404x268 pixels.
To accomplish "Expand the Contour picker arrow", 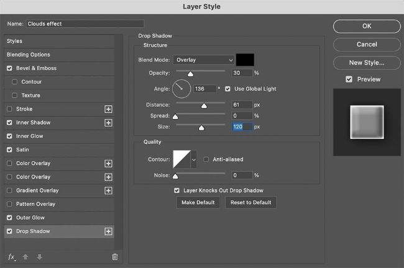I will pyautogui.click(x=193, y=159).
